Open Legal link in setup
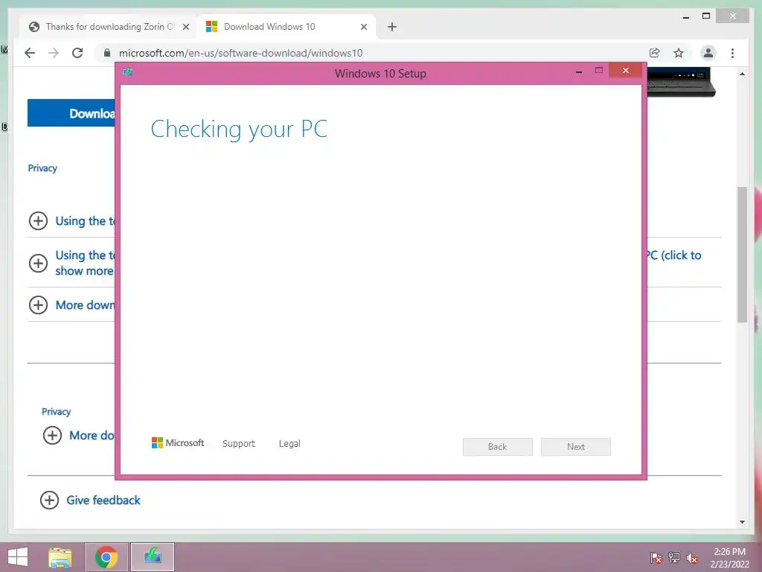Image resolution: width=762 pixels, height=572 pixels. click(x=289, y=444)
